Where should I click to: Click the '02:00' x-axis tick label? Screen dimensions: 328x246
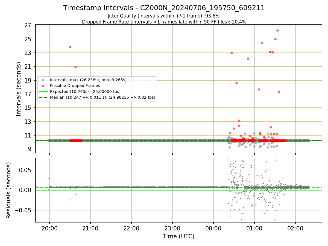click(x=295, y=228)
